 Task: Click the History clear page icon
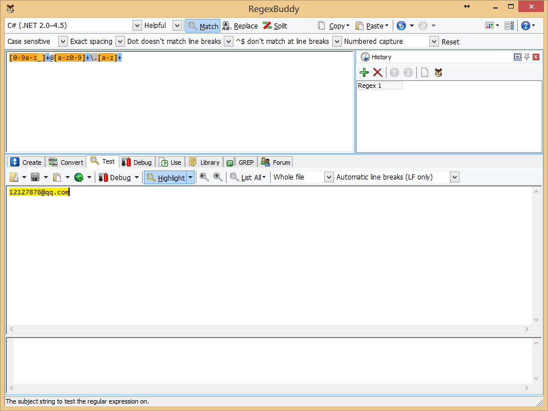(x=425, y=72)
